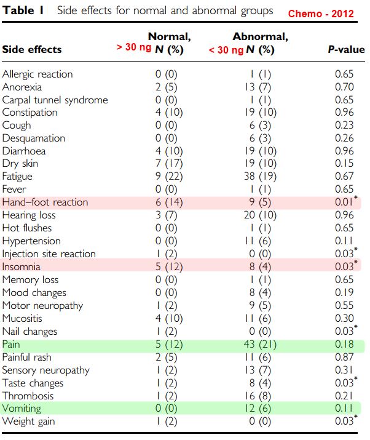Select the "Carpal tunnel syndrome" row label
The width and height of the screenshot is (370, 440).
(55, 100)
